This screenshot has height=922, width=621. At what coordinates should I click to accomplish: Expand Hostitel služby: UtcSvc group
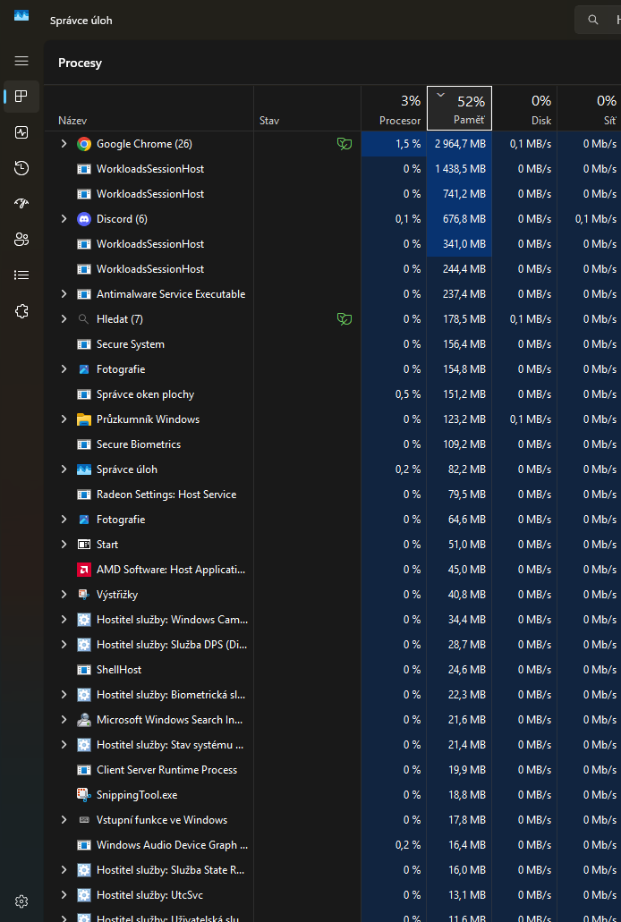coord(64,895)
